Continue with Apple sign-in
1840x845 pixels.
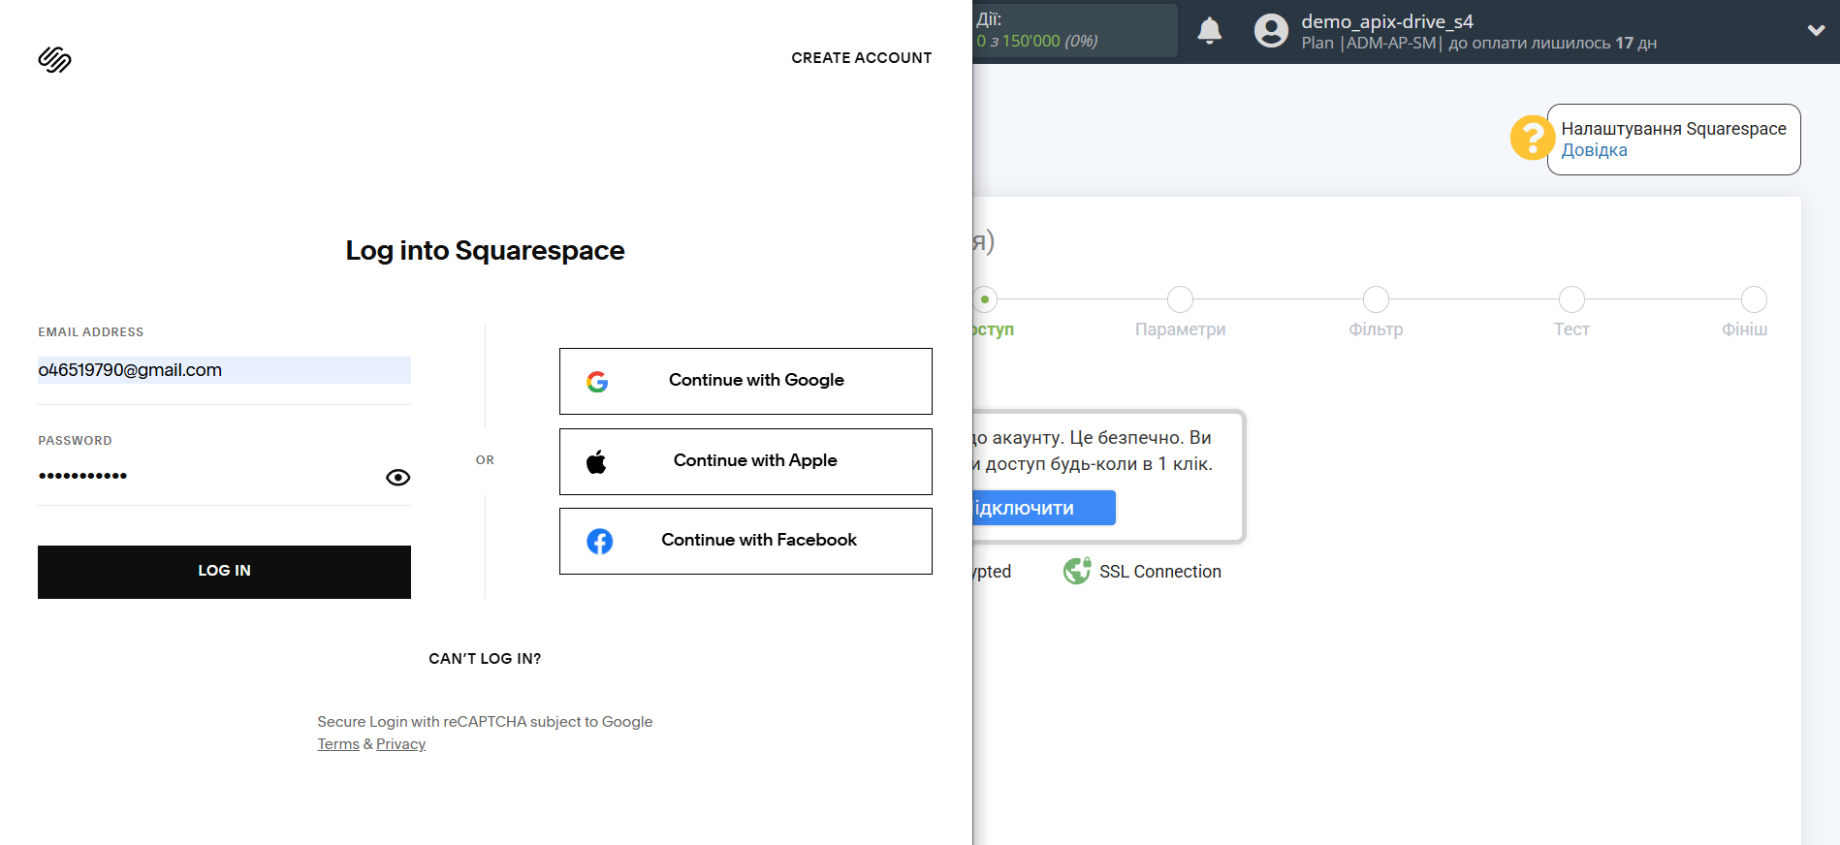746,461
